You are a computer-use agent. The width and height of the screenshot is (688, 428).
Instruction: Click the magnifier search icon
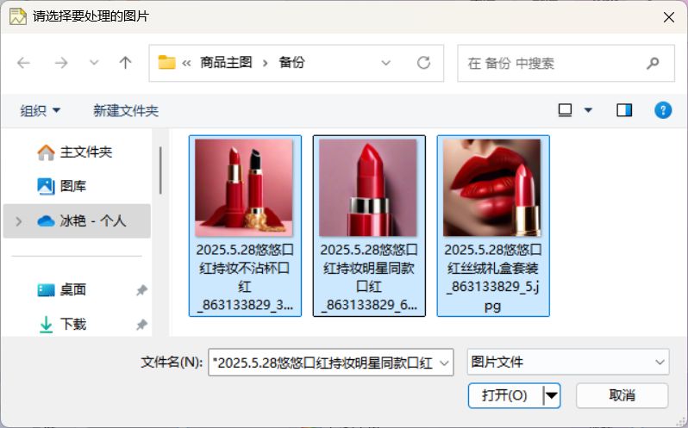653,63
